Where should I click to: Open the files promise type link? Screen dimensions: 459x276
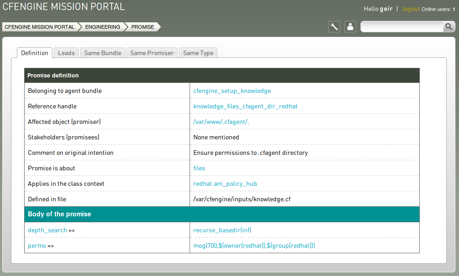(199, 169)
